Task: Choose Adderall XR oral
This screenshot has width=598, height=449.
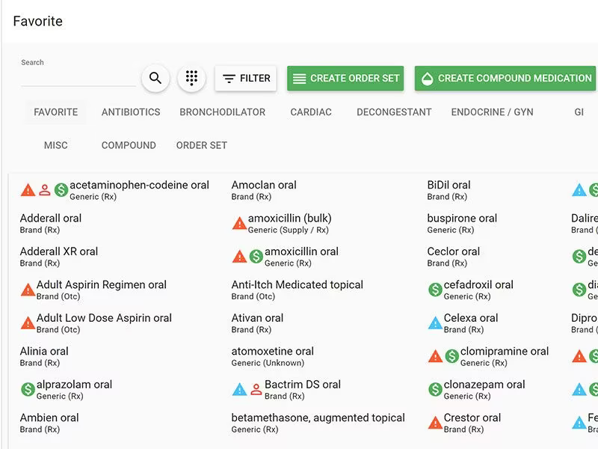Action: click(x=59, y=257)
